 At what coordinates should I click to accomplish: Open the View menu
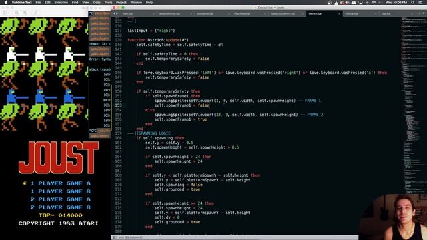click(85, 3)
